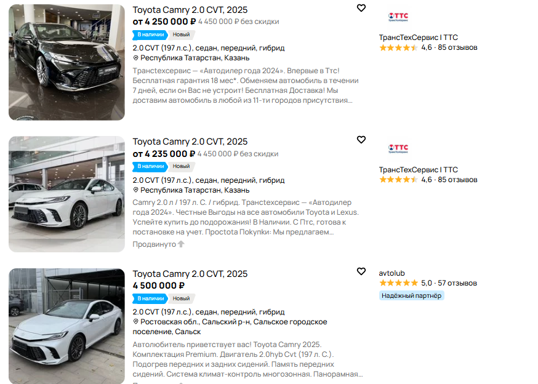Click location pin in the black Camry listing
The width and height of the screenshot is (538, 384).
(x=136, y=58)
